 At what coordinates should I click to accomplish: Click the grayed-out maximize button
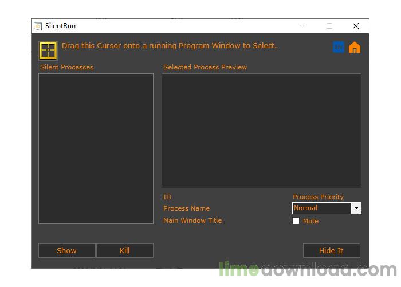click(x=329, y=26)
